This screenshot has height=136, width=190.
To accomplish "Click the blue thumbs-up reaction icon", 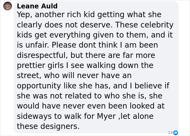I will coord(176,132).
